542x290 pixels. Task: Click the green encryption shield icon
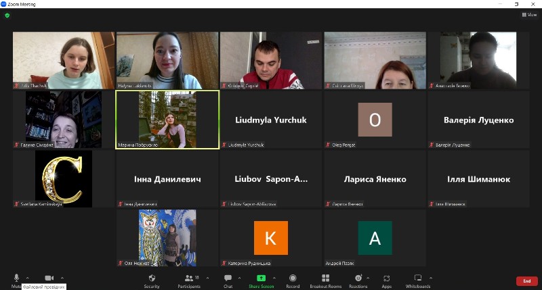coord(7,15)
